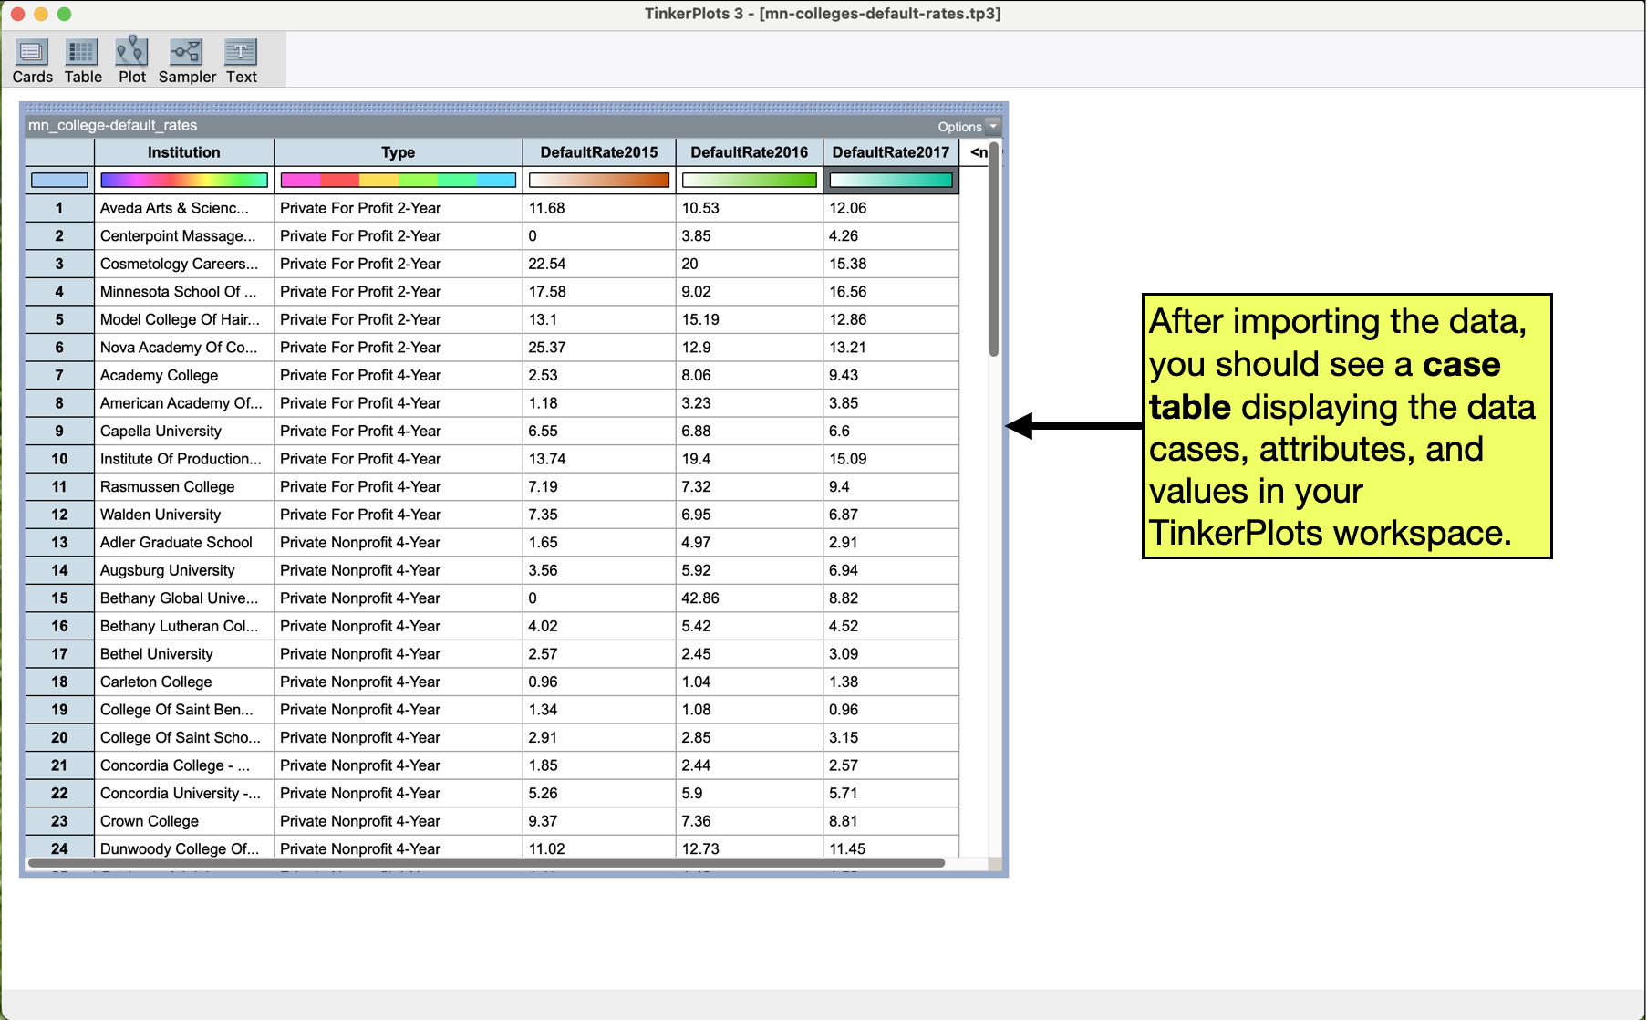Click the Institution column header
The height and width of the screenshot is (1020, 1647).
183,152
